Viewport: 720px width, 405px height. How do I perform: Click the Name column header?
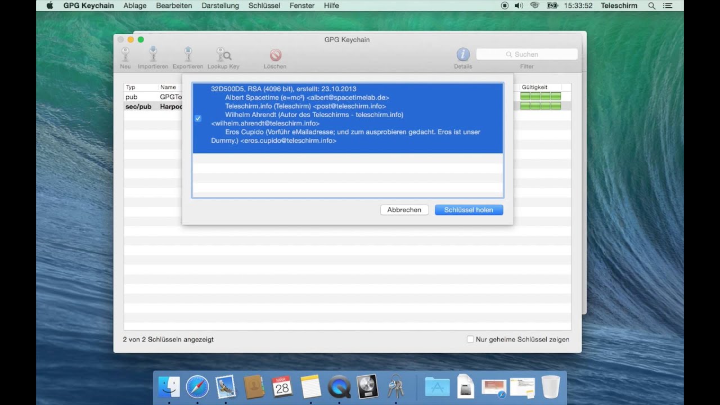(x=170, y=87)
